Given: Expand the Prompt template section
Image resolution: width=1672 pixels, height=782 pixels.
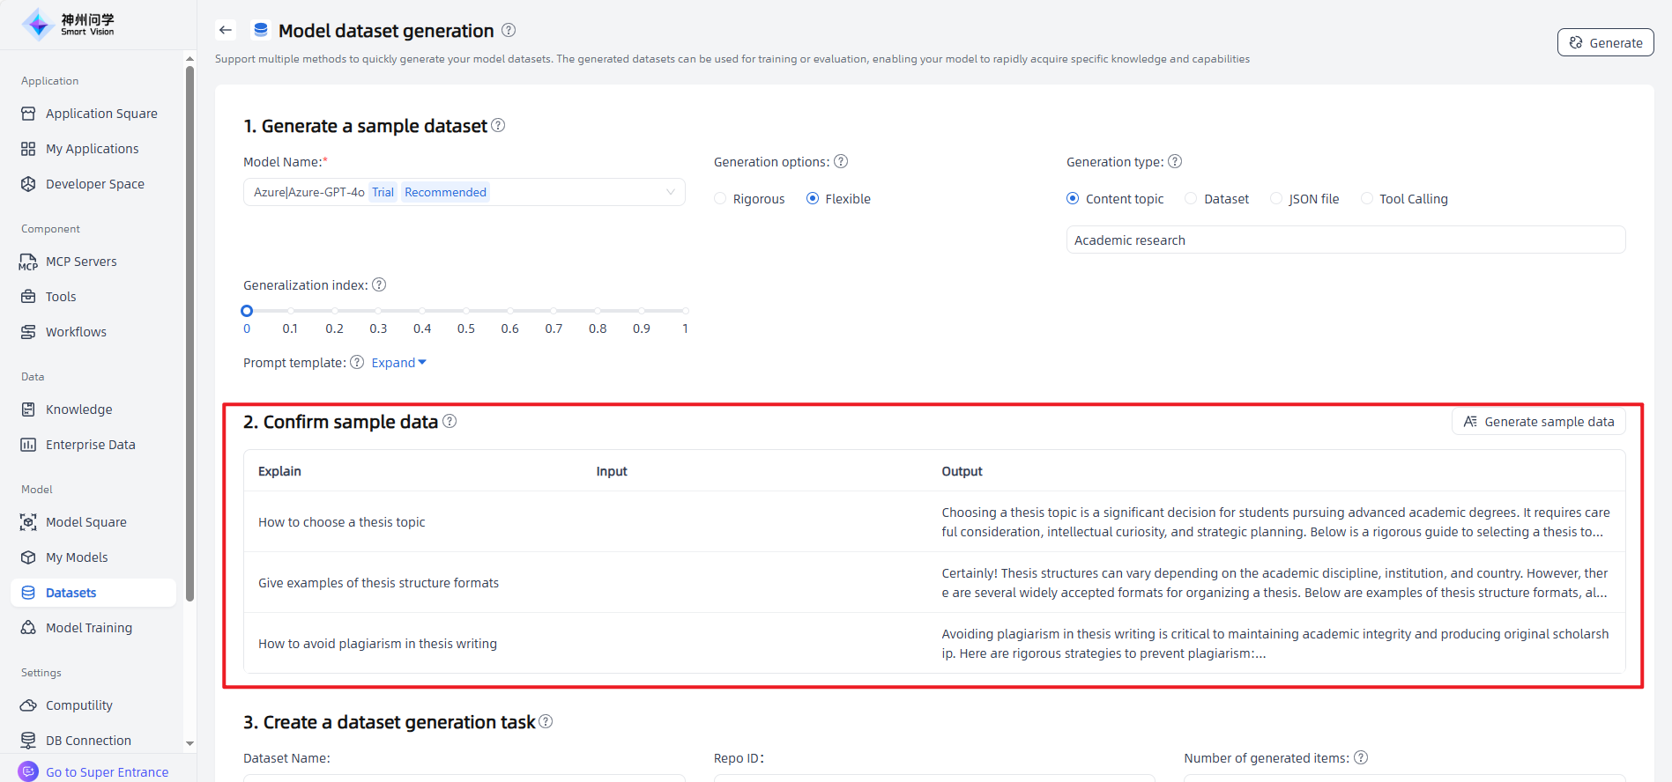Looking at the screenshot, I should coord(398,363).
